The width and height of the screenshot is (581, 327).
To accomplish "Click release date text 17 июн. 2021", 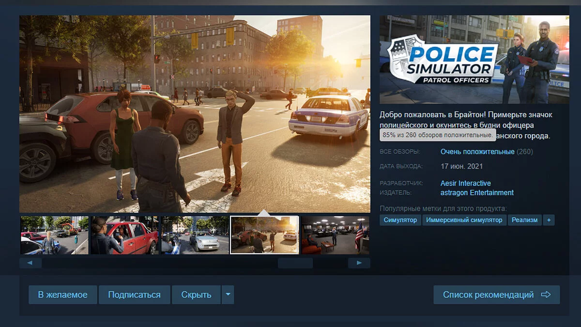I will (461, 166).
